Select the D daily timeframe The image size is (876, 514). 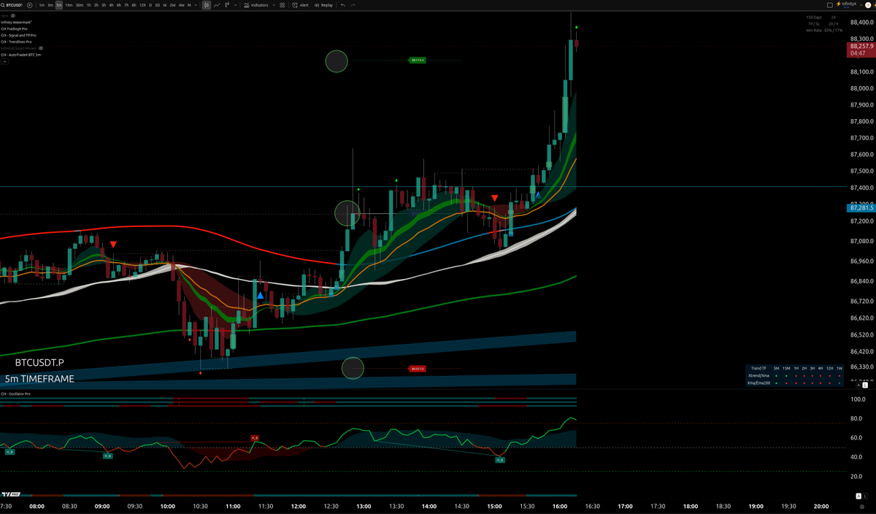click(x=150, y=5)
